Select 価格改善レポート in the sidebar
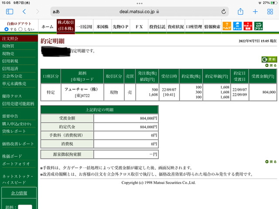This screenshot has width=279, height=209. [x=19, y=144]
